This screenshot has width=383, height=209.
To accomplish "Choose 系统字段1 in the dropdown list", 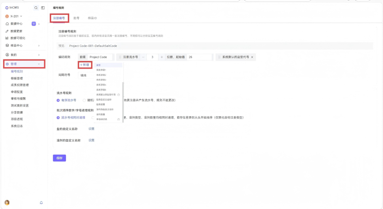I will pyautogui.click(x=108, y=70).
